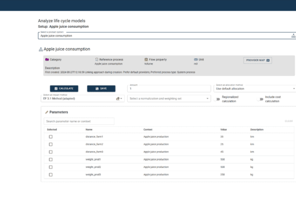Image resolution: width=296 pixels, height=222 pixels.
Task: Click the parameter search field
Action: (79, 121)
